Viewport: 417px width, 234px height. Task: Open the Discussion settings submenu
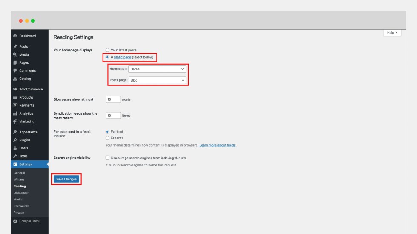[x=21, y=193]
